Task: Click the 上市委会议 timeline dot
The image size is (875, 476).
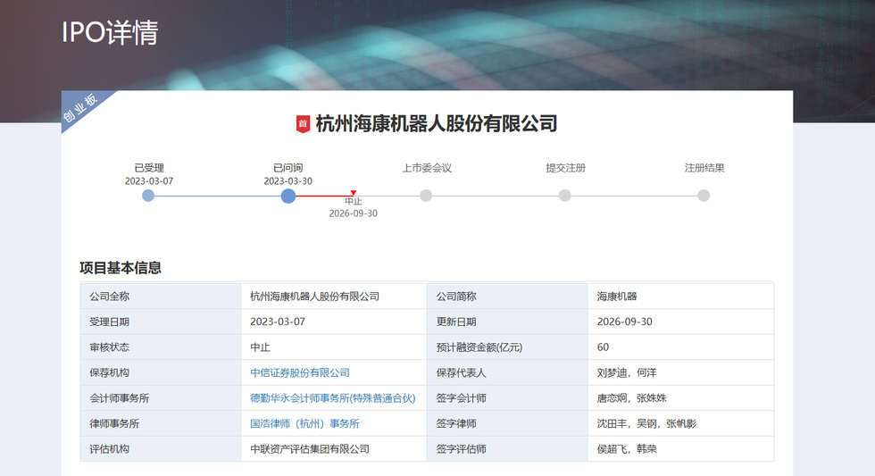Action: (426, 196)
